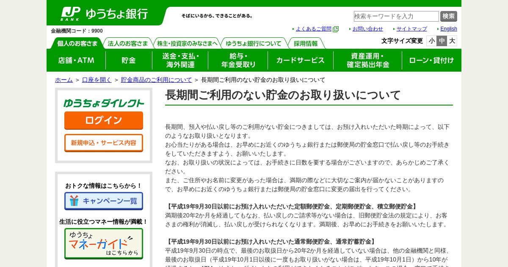Image resolution: width=508 pixels, height=267 pixels.
Task: Open the ローン・貸付け menu
Action: tap(431, 60)
